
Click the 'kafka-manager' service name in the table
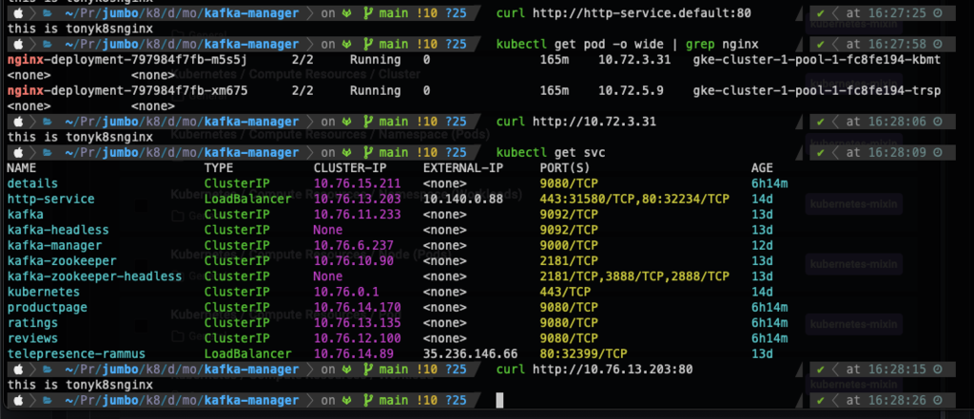tap(54, 245)
